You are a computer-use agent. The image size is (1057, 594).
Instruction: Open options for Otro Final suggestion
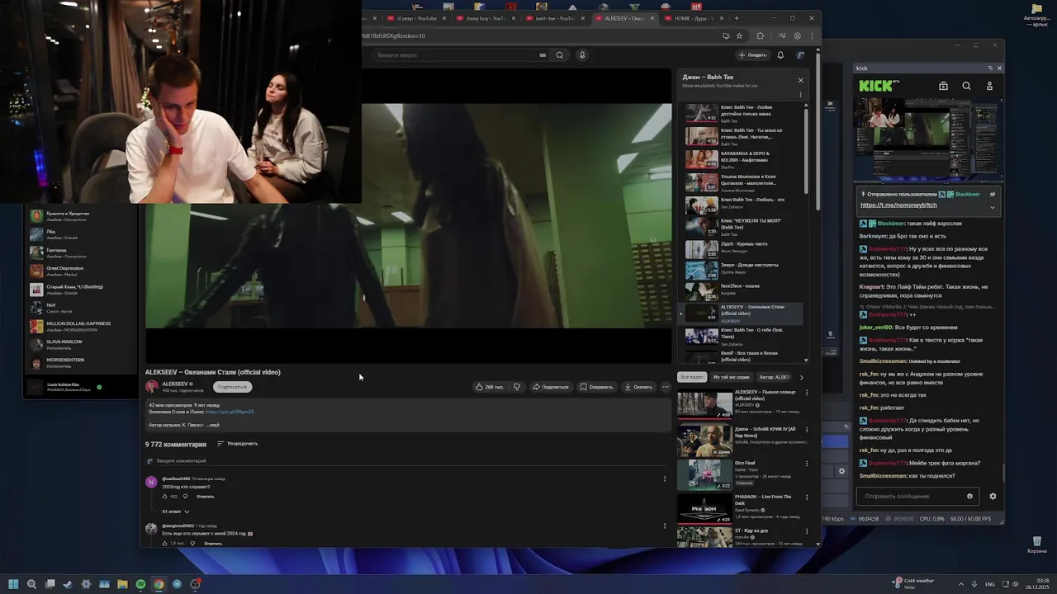pos(807,464)
